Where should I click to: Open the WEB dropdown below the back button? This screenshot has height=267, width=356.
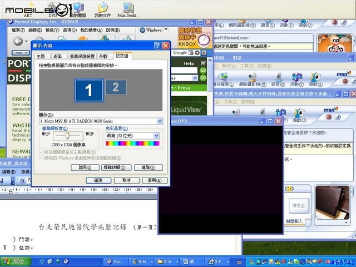pyautogui.click(x=21, y=53)
